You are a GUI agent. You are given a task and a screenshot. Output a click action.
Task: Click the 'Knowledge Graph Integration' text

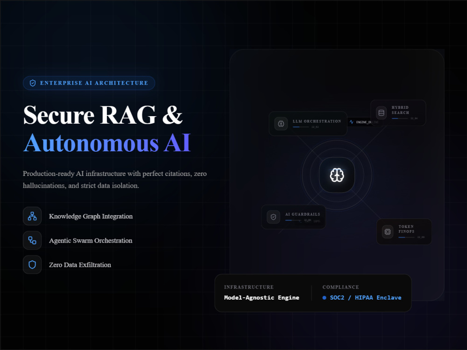(91, 216)
